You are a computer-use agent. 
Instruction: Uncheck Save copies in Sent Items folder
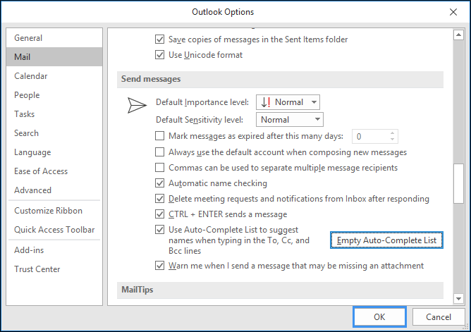click(x=159, y=39)
